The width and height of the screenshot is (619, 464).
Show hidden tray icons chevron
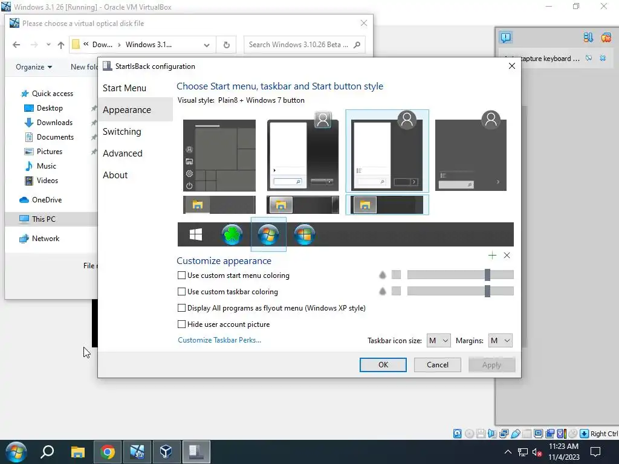508,452
